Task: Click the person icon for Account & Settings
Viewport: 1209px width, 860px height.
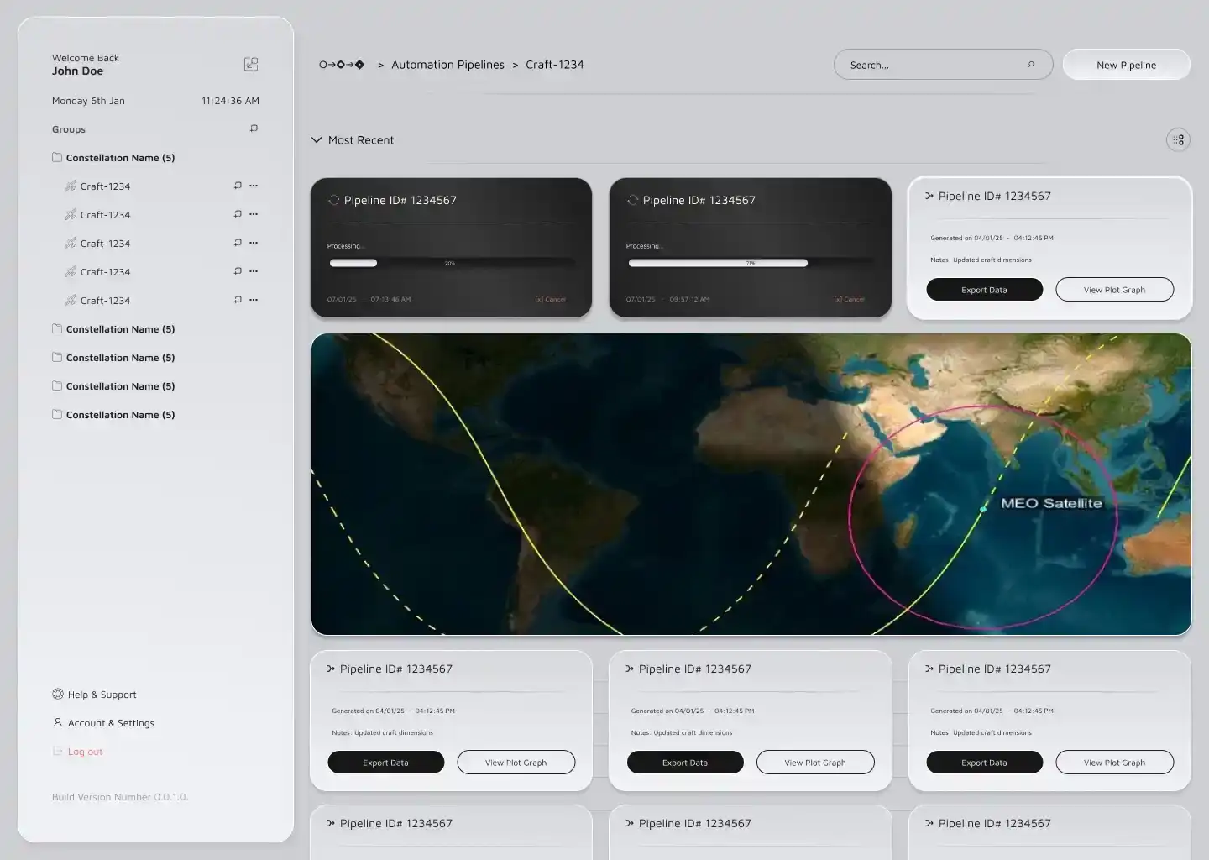Action: (58, 722)
